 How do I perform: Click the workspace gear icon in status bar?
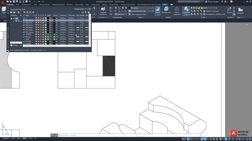(220, 139)
